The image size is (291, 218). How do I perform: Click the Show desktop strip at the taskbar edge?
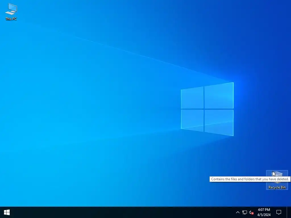pyautogui.click(x=289, y=212)
